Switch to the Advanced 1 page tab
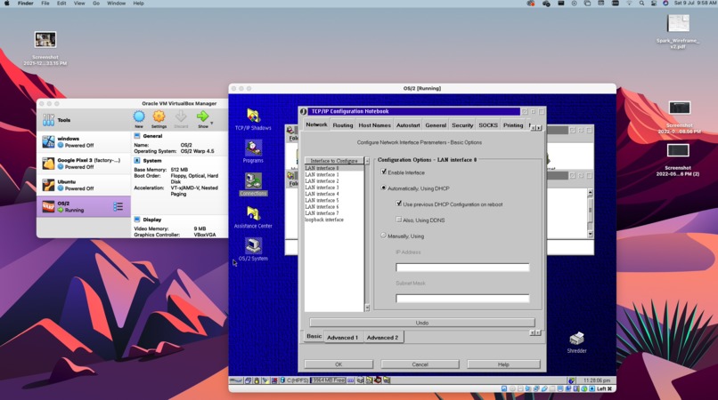This screenshot has width=718, height=400. (342, 338)
